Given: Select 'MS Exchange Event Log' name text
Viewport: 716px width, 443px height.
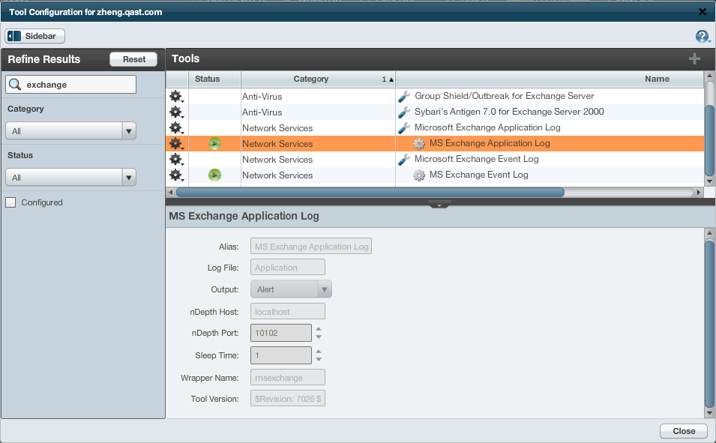Looking at the screenshot, I should [478, 175].
